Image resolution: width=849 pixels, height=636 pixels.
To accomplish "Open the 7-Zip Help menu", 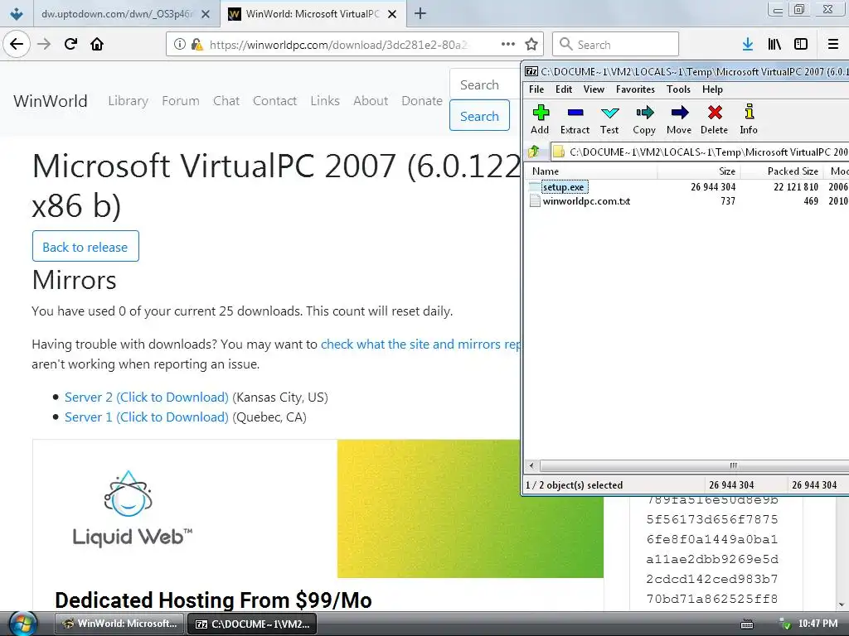I will [x=712, y=89].
